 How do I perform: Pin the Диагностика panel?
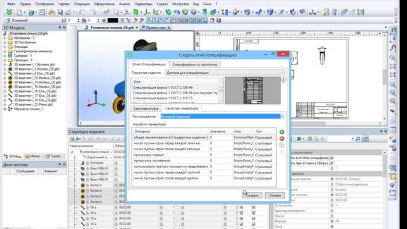click(60, 165)
